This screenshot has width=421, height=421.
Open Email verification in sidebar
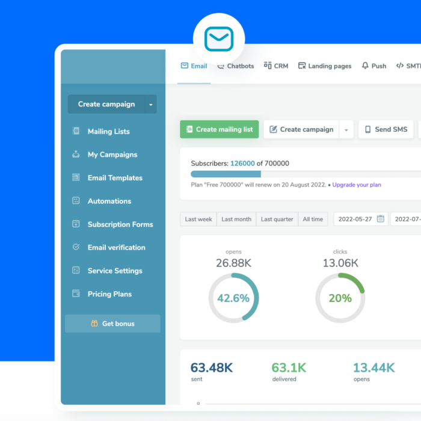116,247
